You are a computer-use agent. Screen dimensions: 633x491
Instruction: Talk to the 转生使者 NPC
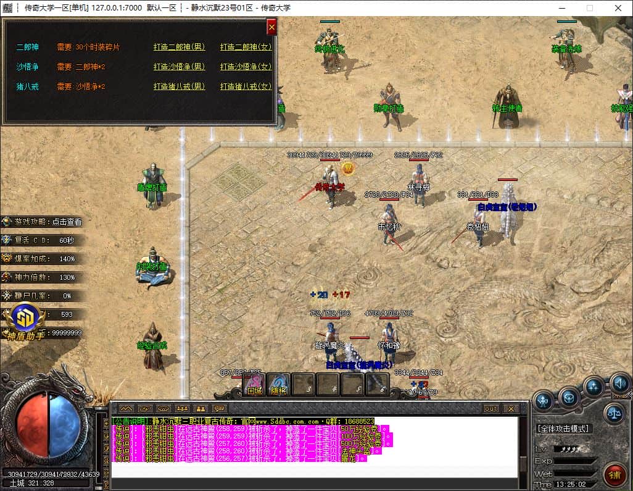click(x=508, y=107)
